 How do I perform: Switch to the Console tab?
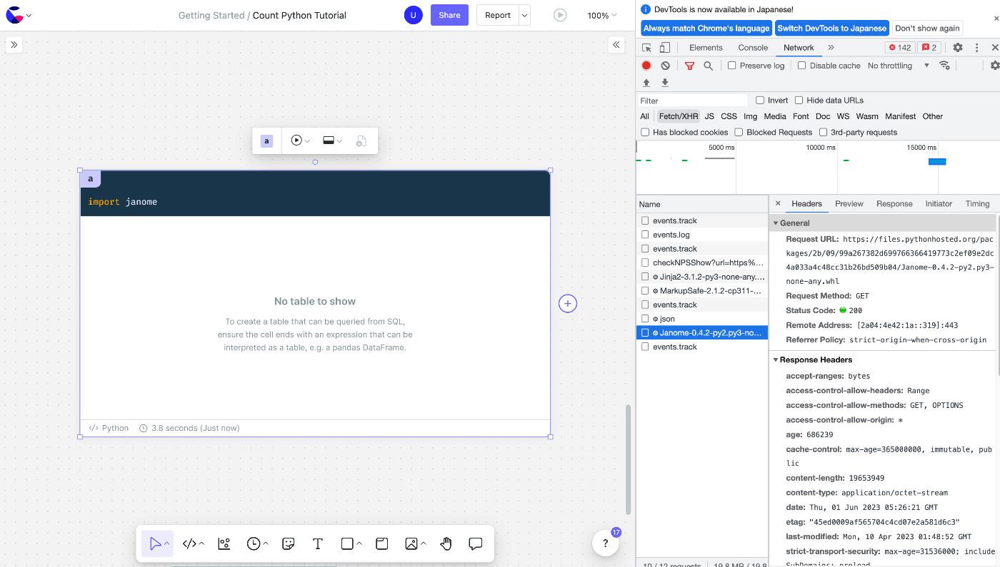coord(753,48)
